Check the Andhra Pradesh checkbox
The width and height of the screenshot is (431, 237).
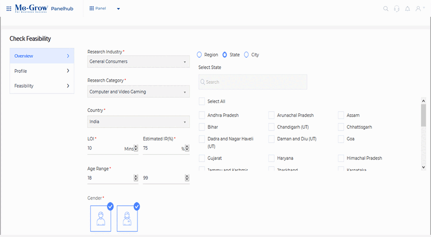[x=202, y=115]
